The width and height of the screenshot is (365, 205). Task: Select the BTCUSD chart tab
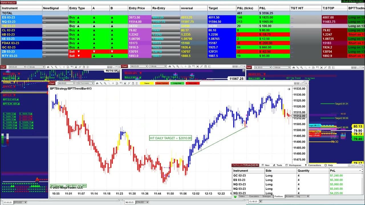[18, 202]
